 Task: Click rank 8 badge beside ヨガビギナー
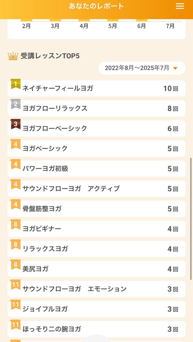click(16, 225)
